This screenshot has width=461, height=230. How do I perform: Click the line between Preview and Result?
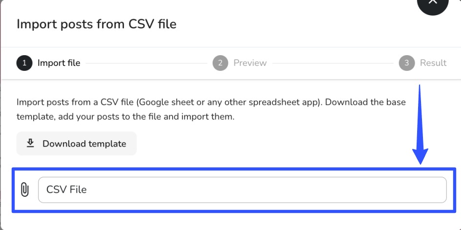pos(333,63)
